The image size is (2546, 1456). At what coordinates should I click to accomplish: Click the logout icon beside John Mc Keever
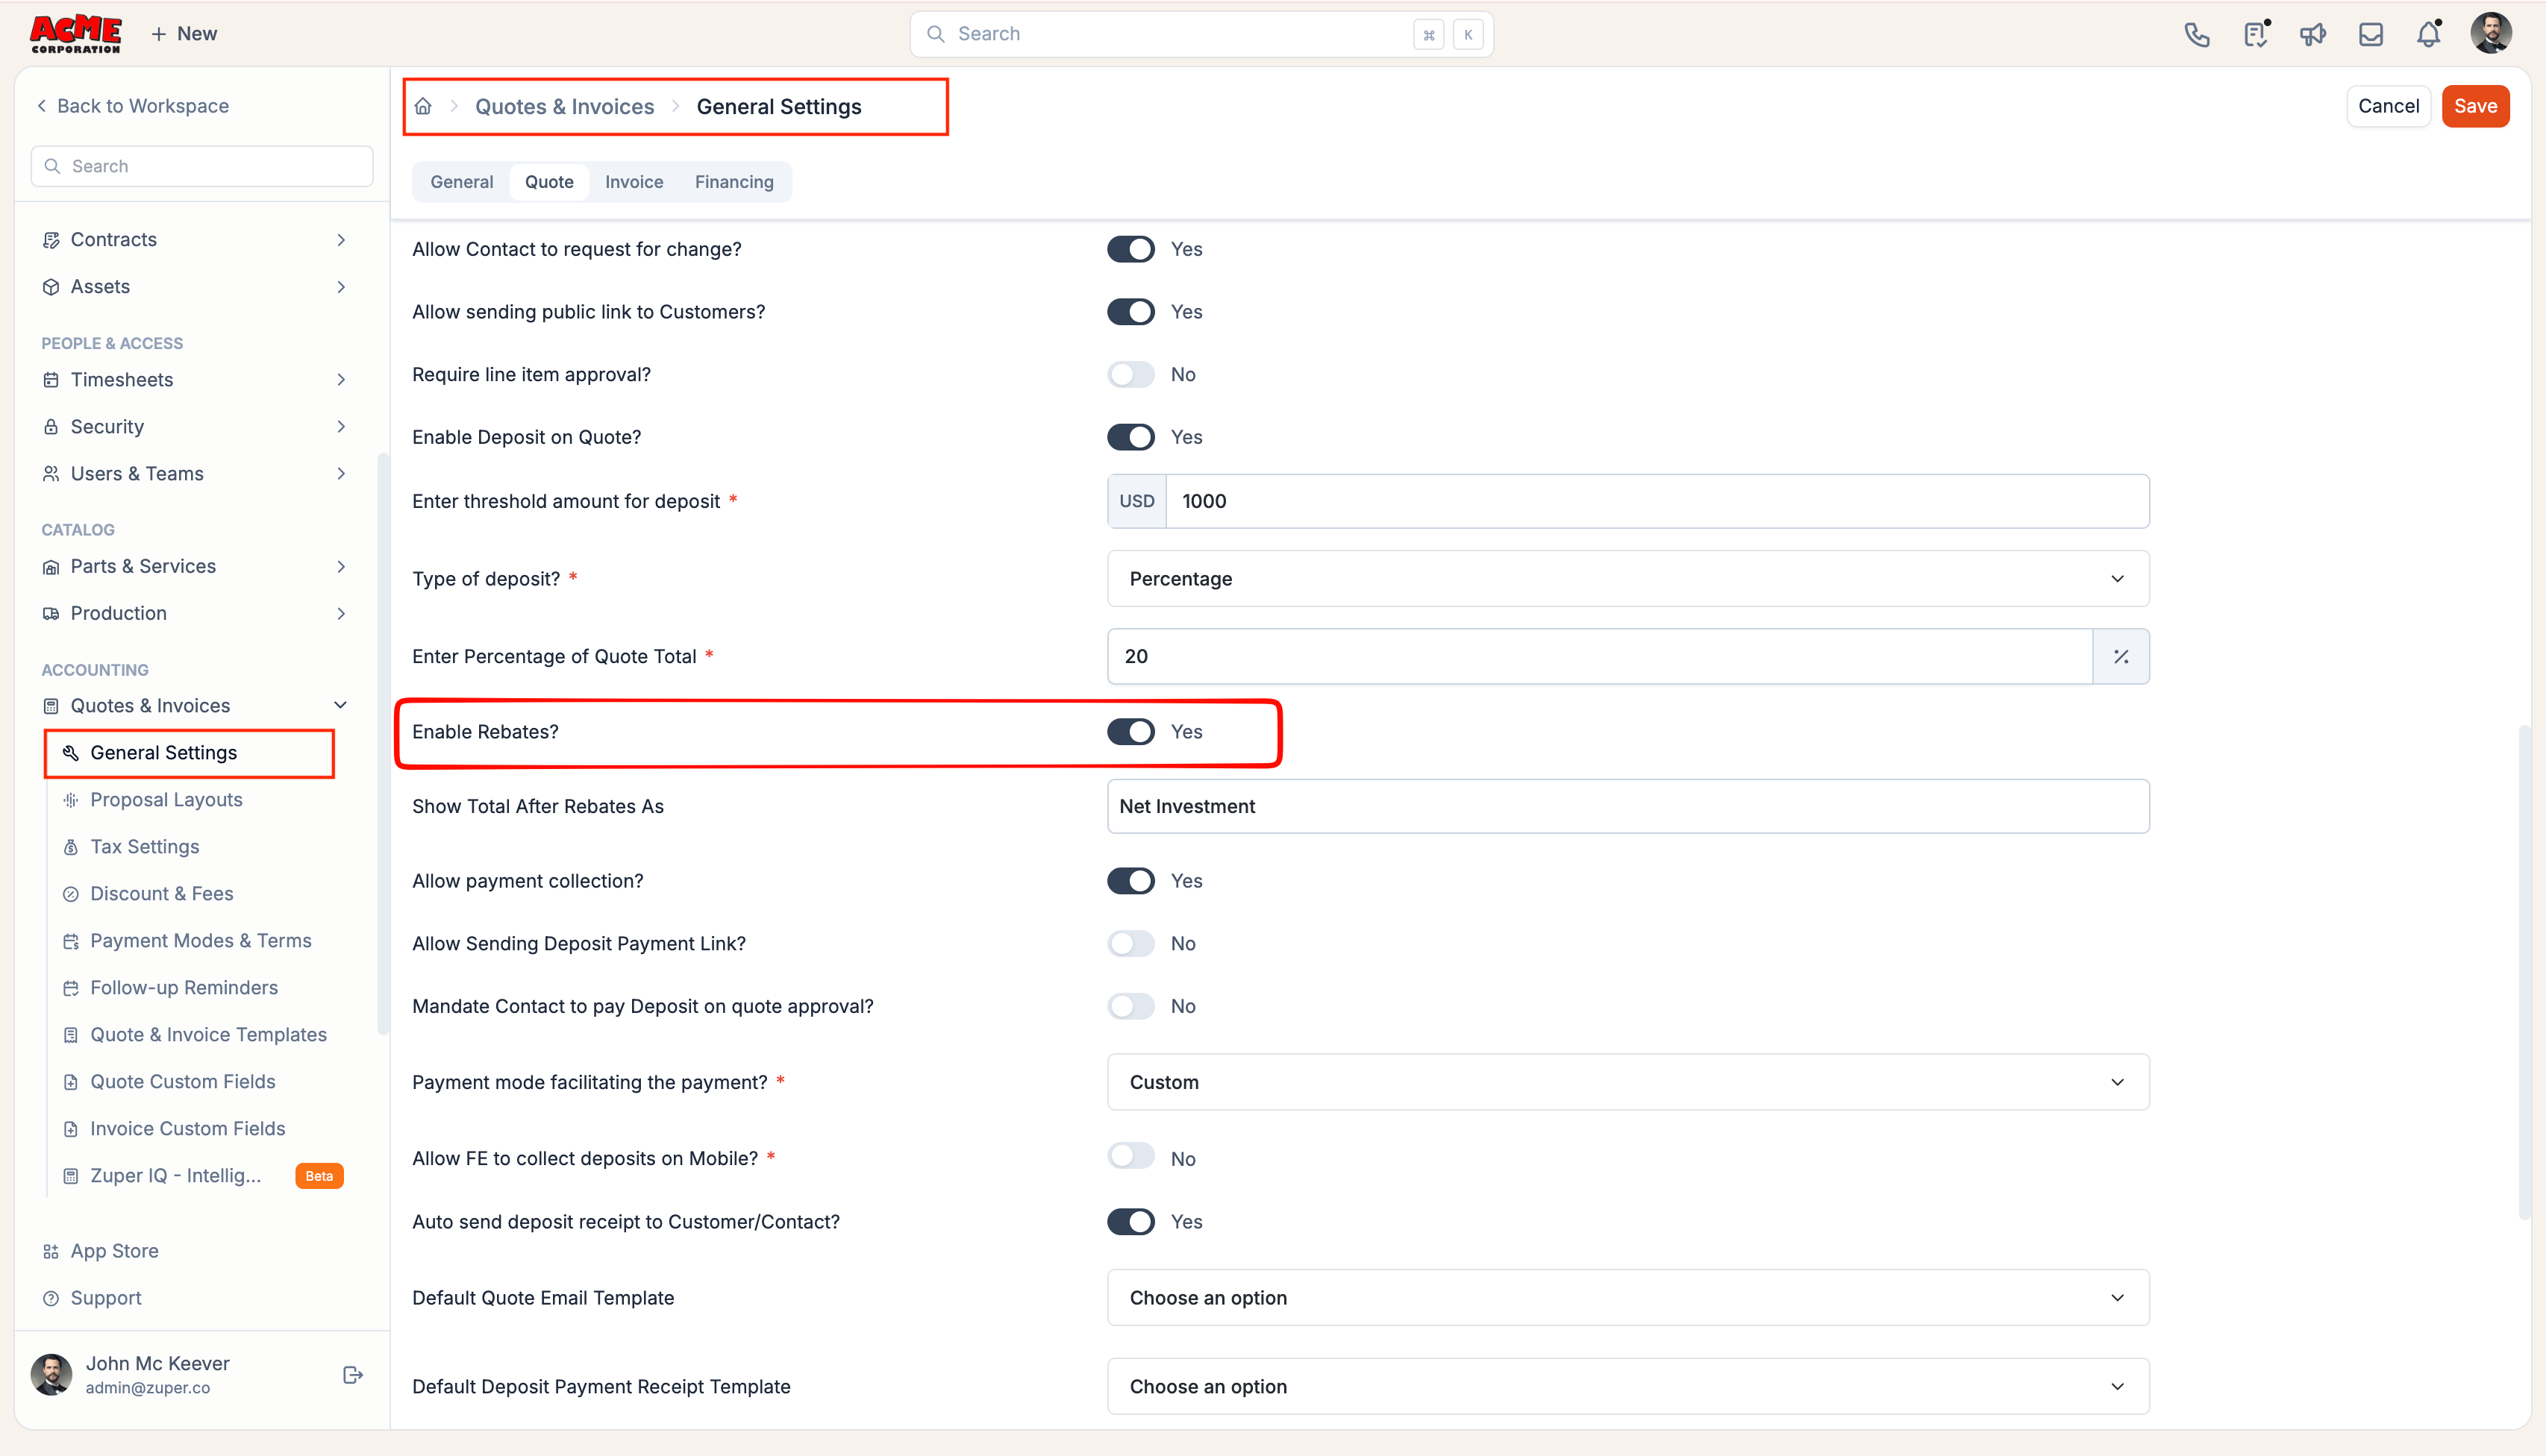click(352, 1375)
